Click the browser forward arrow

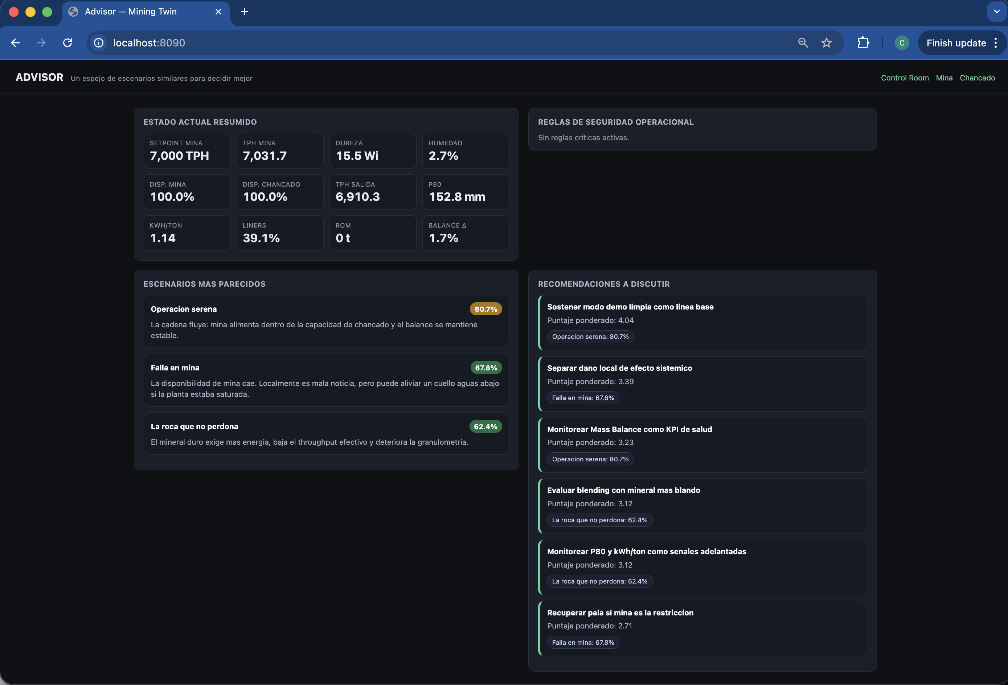41,42
